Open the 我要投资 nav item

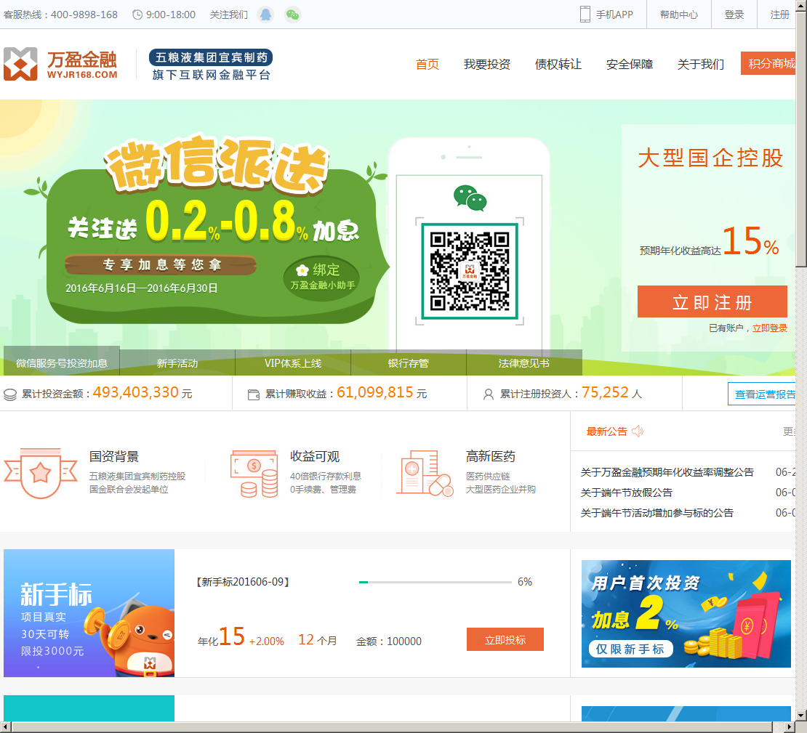point(487,65)
